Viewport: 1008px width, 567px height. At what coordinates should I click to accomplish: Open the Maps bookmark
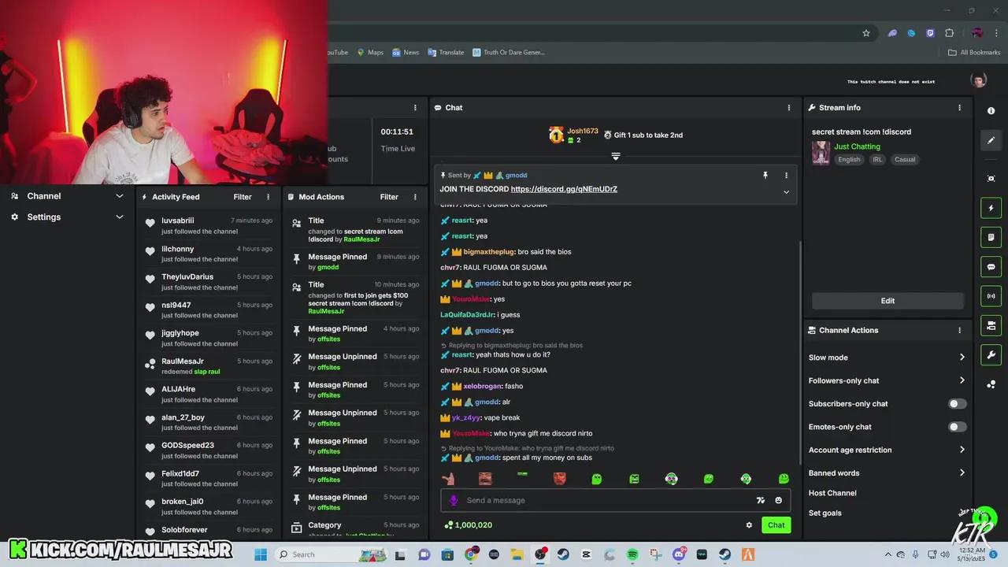370,53
